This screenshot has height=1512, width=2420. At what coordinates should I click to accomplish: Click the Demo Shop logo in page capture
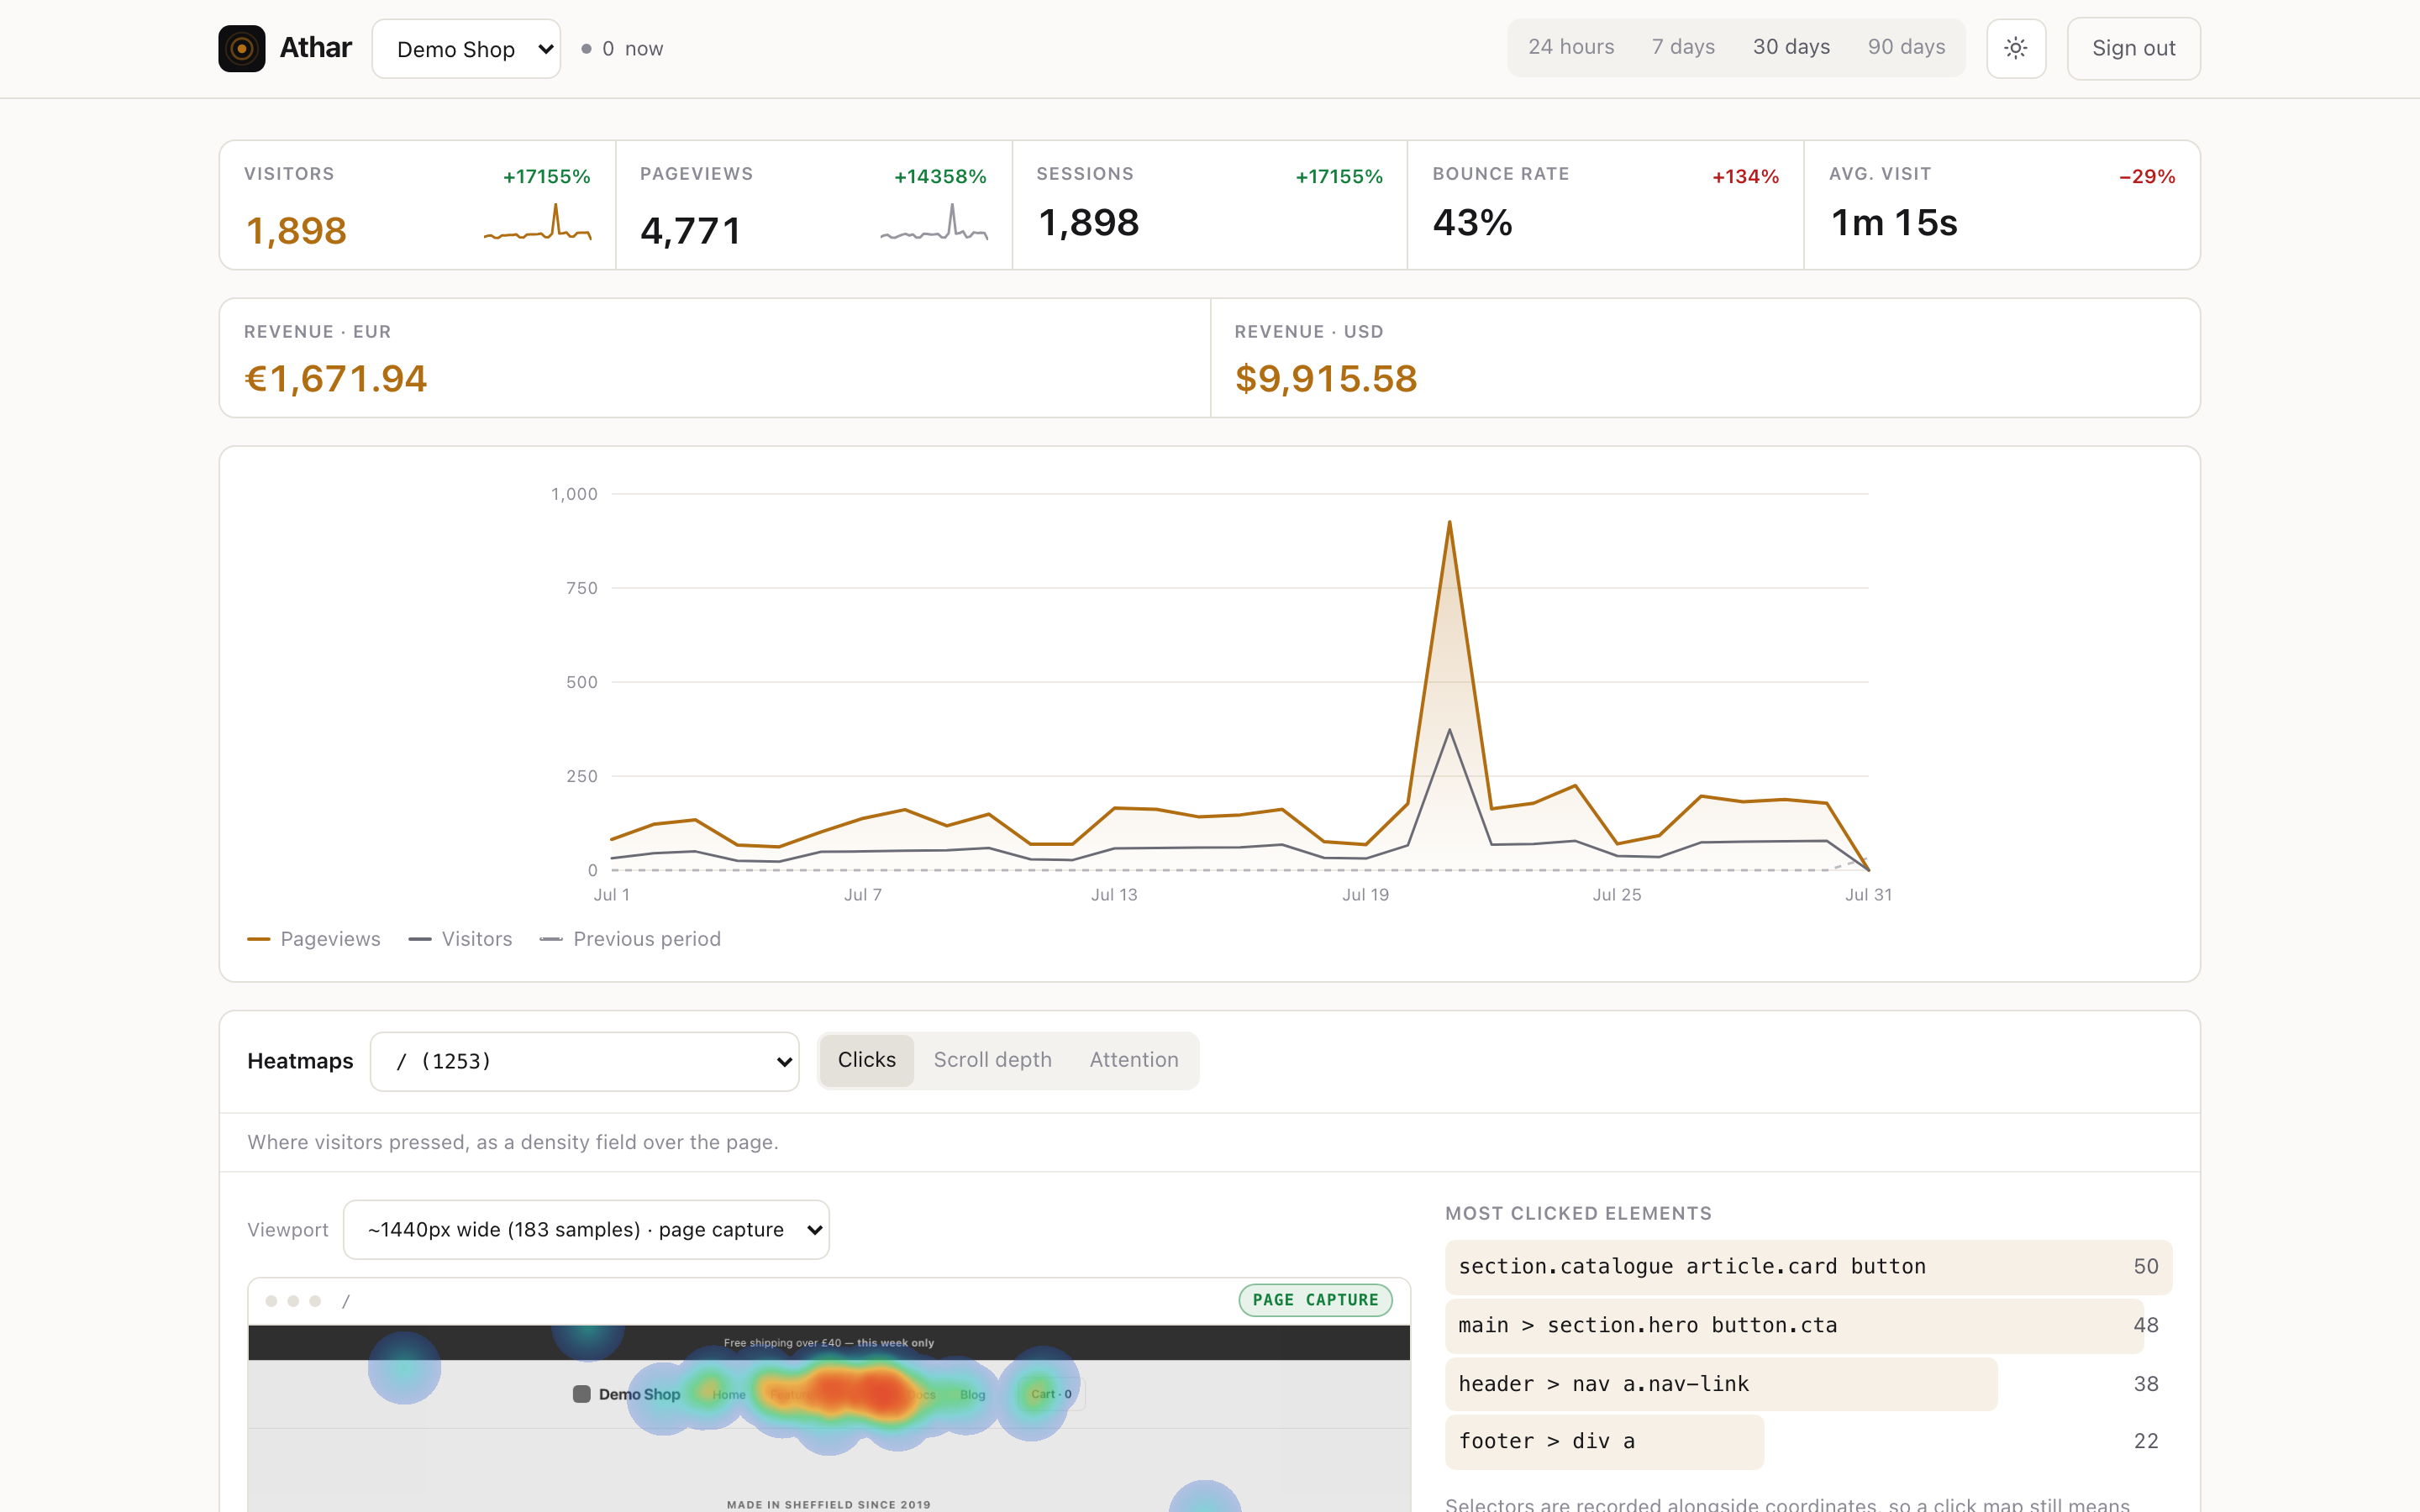[x=626, y=1394]
